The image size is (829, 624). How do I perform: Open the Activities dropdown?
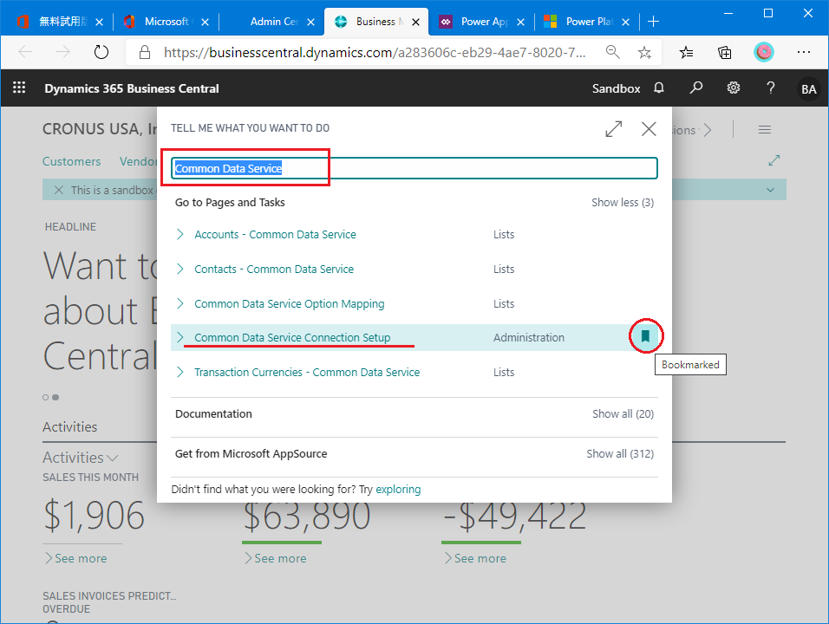coord(81,458)
